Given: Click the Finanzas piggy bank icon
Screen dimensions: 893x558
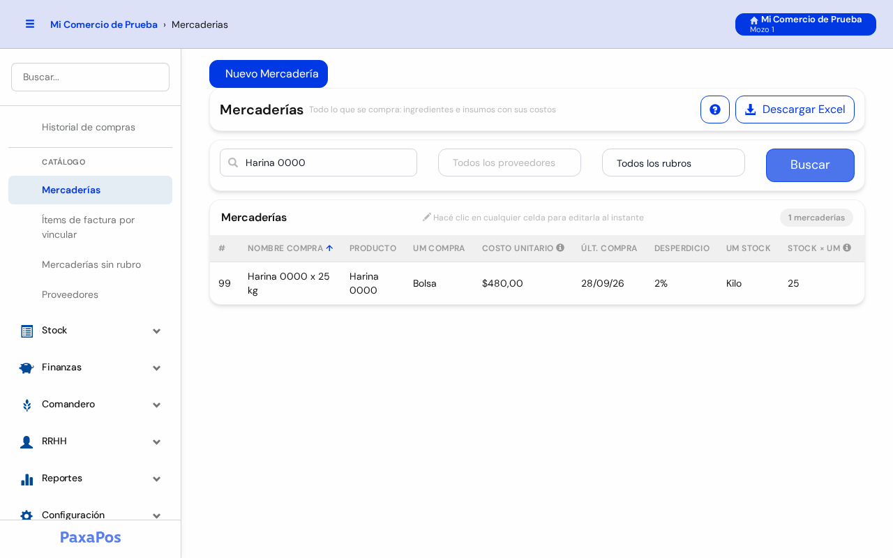Looking at the screenshot, I should (x=27, y=368).
